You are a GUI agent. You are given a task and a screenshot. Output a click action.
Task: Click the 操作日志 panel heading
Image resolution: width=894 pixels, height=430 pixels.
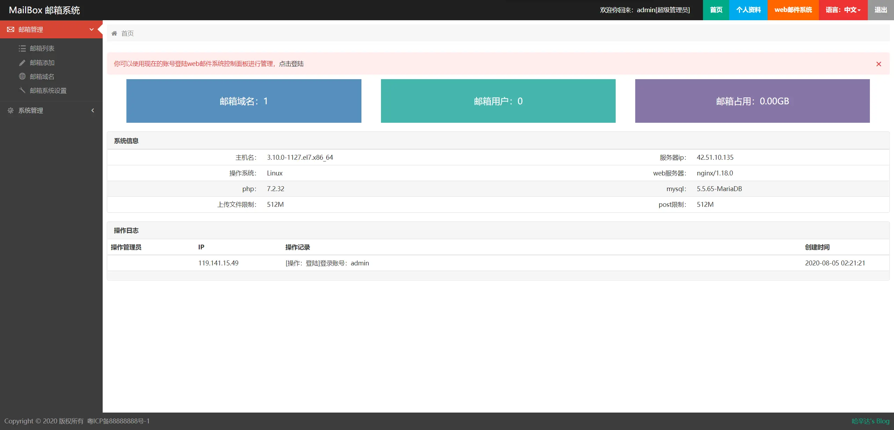click(126, 231)
